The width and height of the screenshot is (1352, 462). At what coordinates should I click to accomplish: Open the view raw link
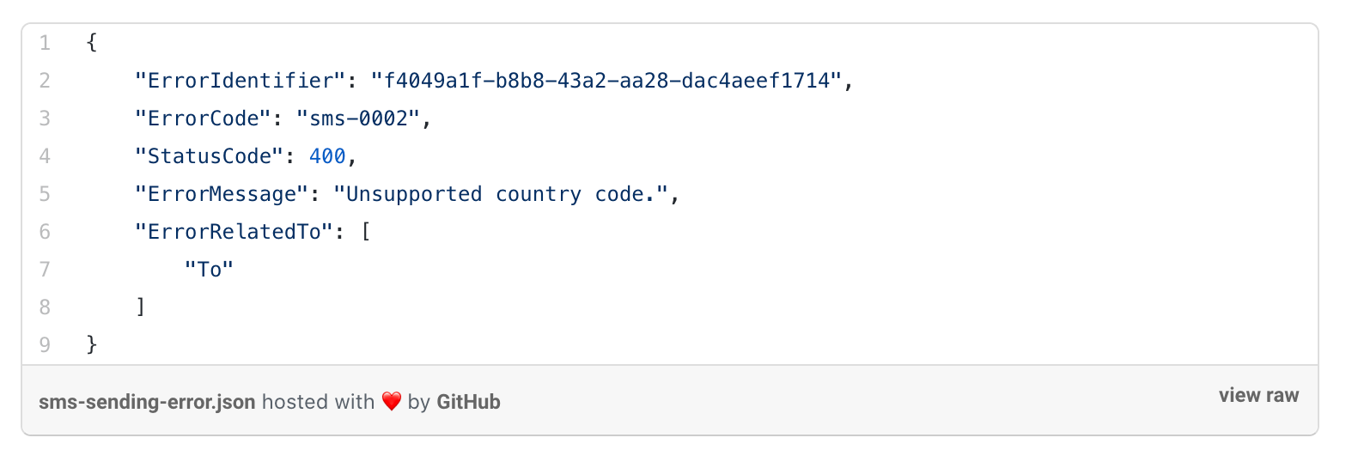coord(1258,396)
